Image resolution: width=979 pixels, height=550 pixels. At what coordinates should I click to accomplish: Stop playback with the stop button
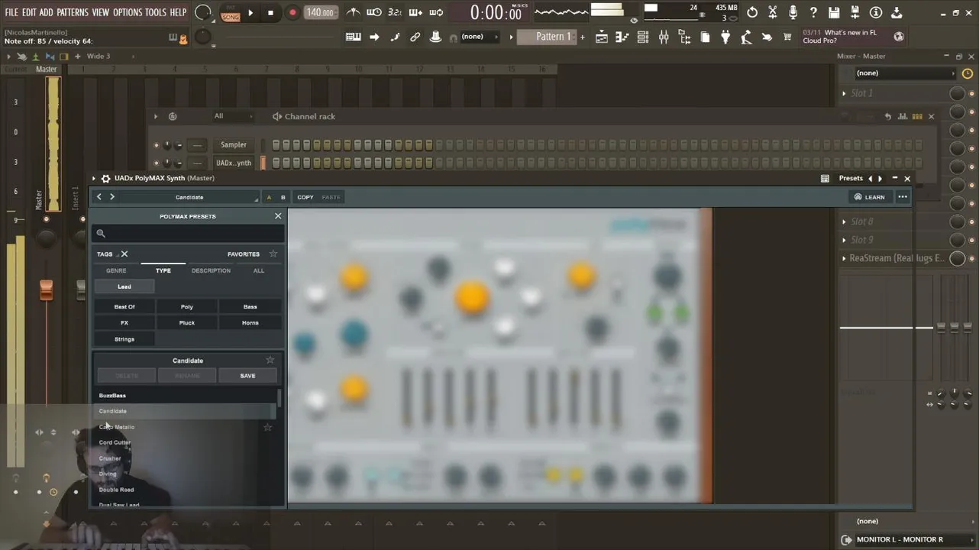[x=270, y=12]
